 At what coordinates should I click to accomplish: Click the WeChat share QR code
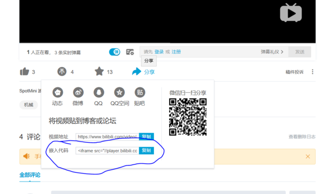click(x=188, y=117)
